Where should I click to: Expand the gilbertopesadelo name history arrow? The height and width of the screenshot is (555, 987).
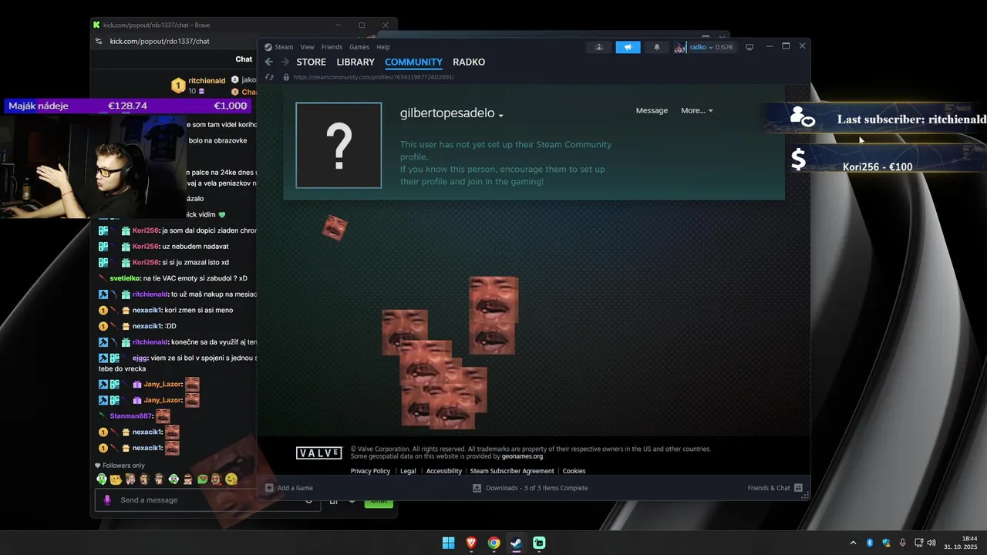501,115
